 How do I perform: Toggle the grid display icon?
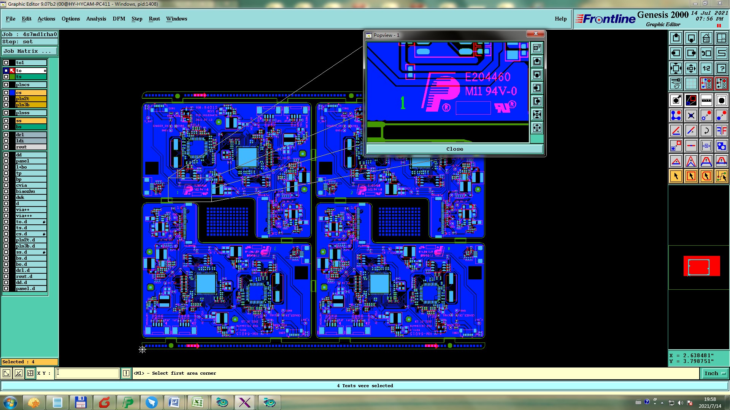point(691,84)
